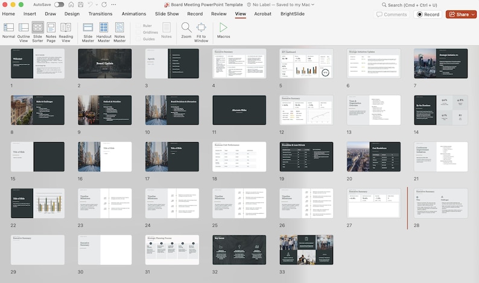Select slide 11 Alternate Slide thumbnail
The width and height of the screenshot is (479, 283).
pyautogui.click(x=239, y=110)
